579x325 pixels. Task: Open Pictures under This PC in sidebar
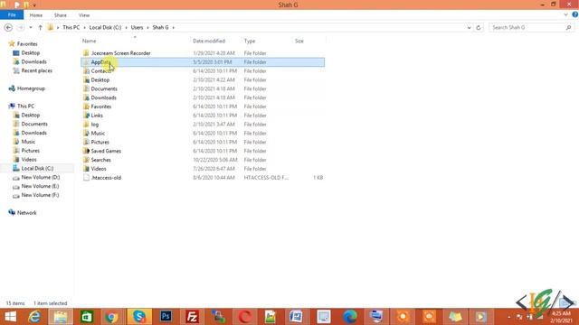pos(30,151)
